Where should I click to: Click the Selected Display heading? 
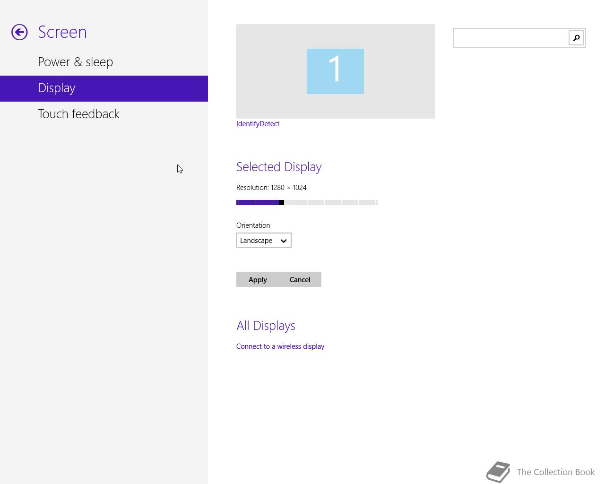point(279,167)
